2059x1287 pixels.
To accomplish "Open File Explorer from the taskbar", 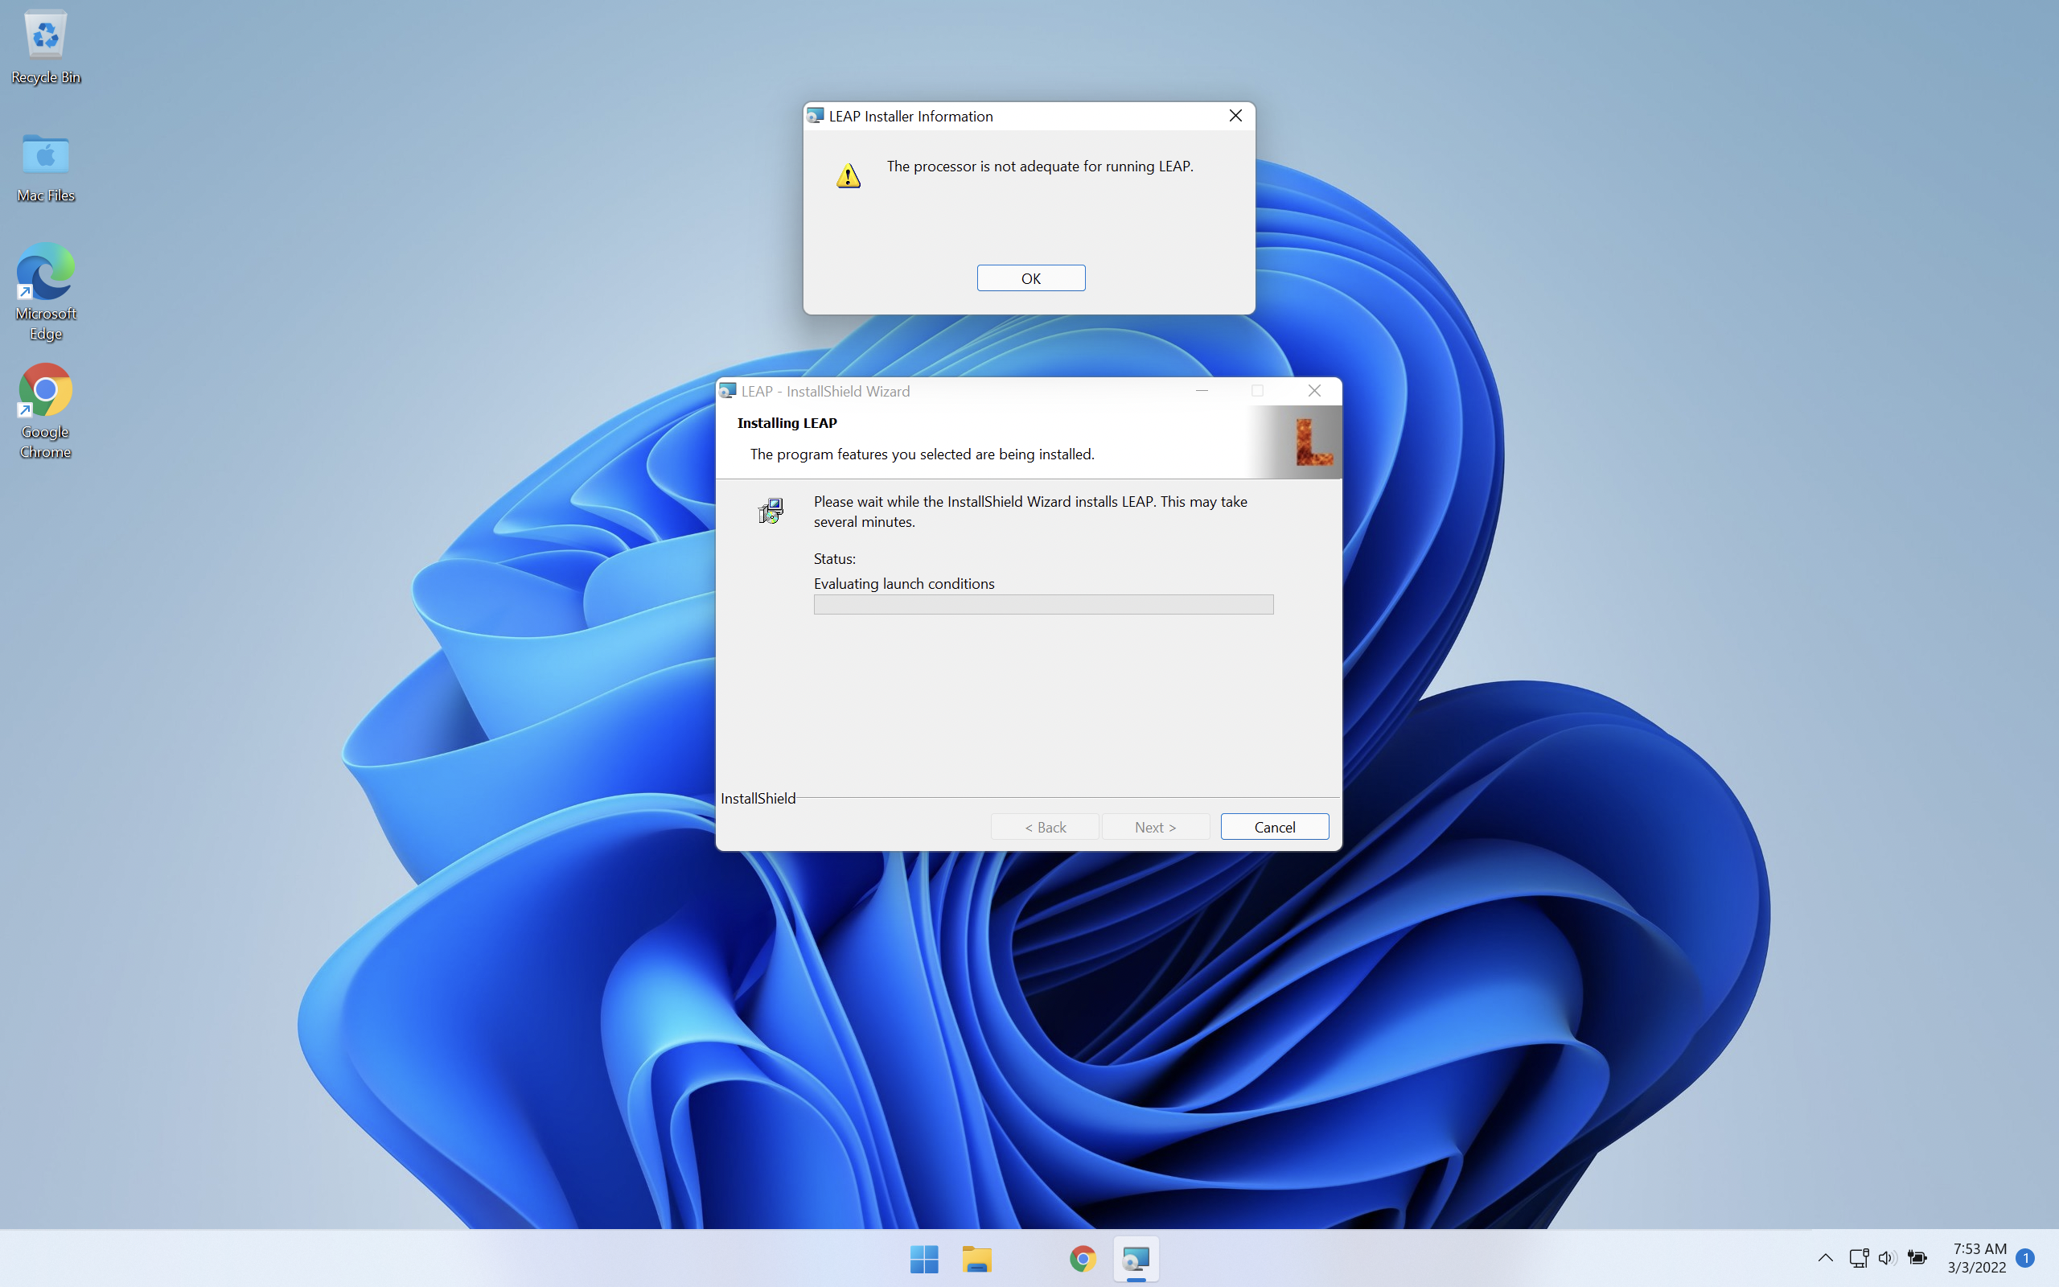I will click(x=976, y=1258).
